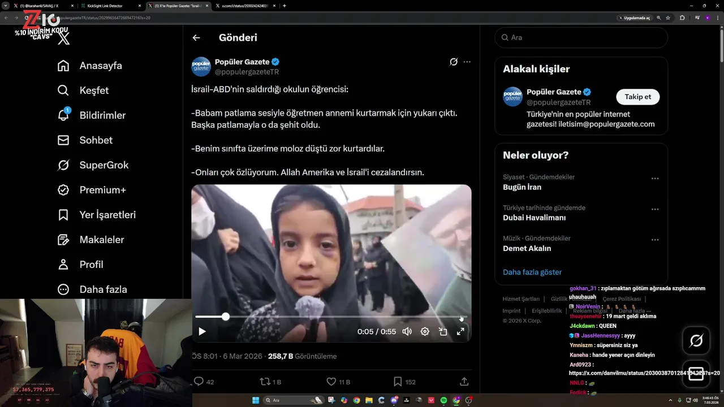Play the video

(x=202, y=332)
